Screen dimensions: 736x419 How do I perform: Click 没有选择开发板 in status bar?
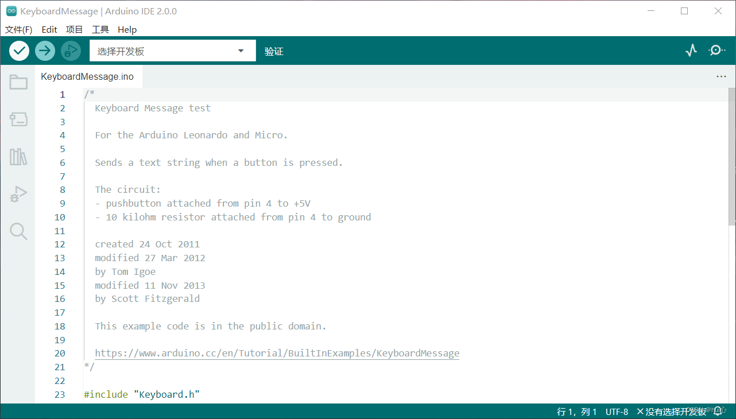[x=671, y=412]
